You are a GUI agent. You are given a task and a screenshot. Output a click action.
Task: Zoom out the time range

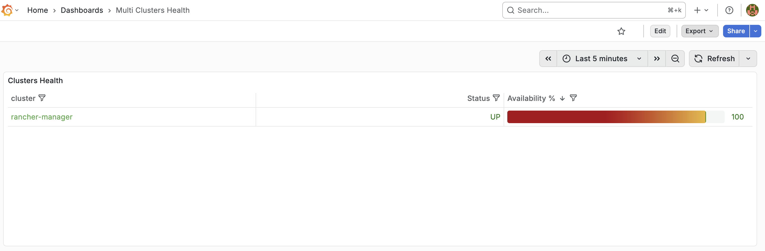(675, 59)
